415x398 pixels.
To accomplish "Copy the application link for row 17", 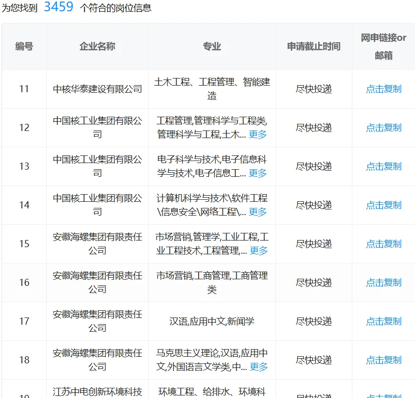I will coord(383,321).
